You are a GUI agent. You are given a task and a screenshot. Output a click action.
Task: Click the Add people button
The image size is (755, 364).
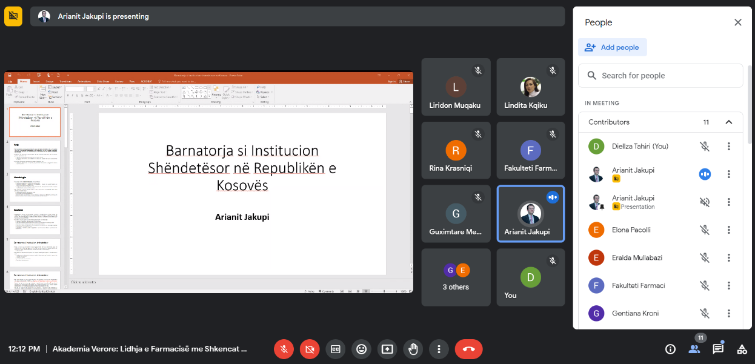coord(613,47)
